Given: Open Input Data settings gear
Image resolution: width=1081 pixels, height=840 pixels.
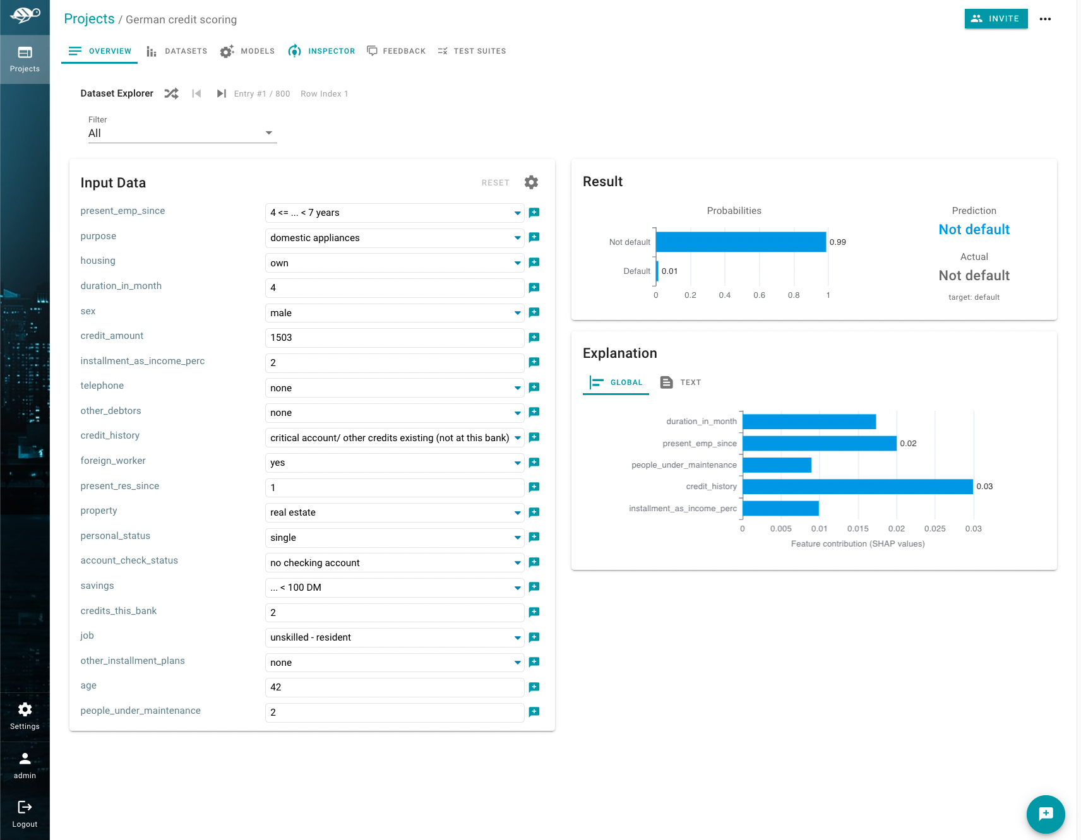Looking at the screenshot, I should point(531,182).
